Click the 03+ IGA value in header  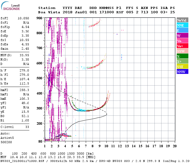164,12
